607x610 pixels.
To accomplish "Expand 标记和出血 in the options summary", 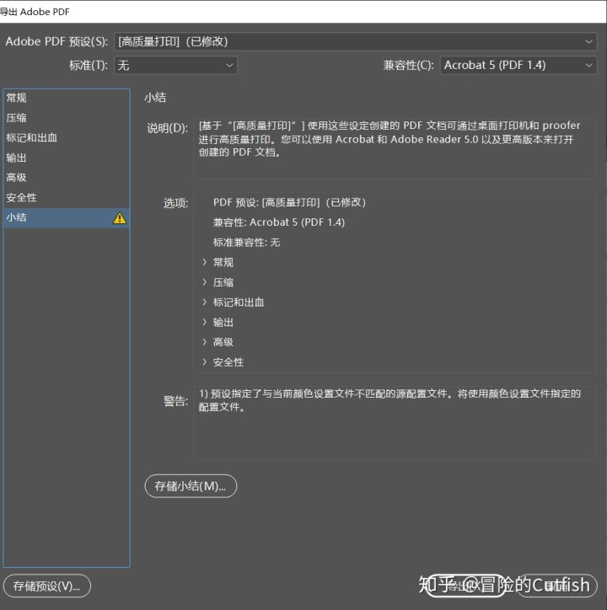I will pos(204,302).
